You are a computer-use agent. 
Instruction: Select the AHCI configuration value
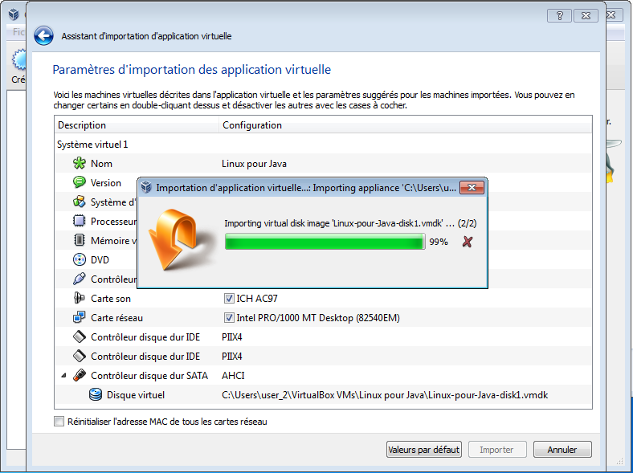click(233, 375)
